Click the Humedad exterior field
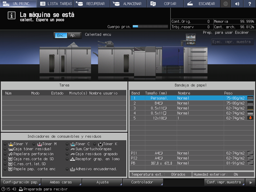This screenshot has height=192, width=256. click(x=223, y=175)
